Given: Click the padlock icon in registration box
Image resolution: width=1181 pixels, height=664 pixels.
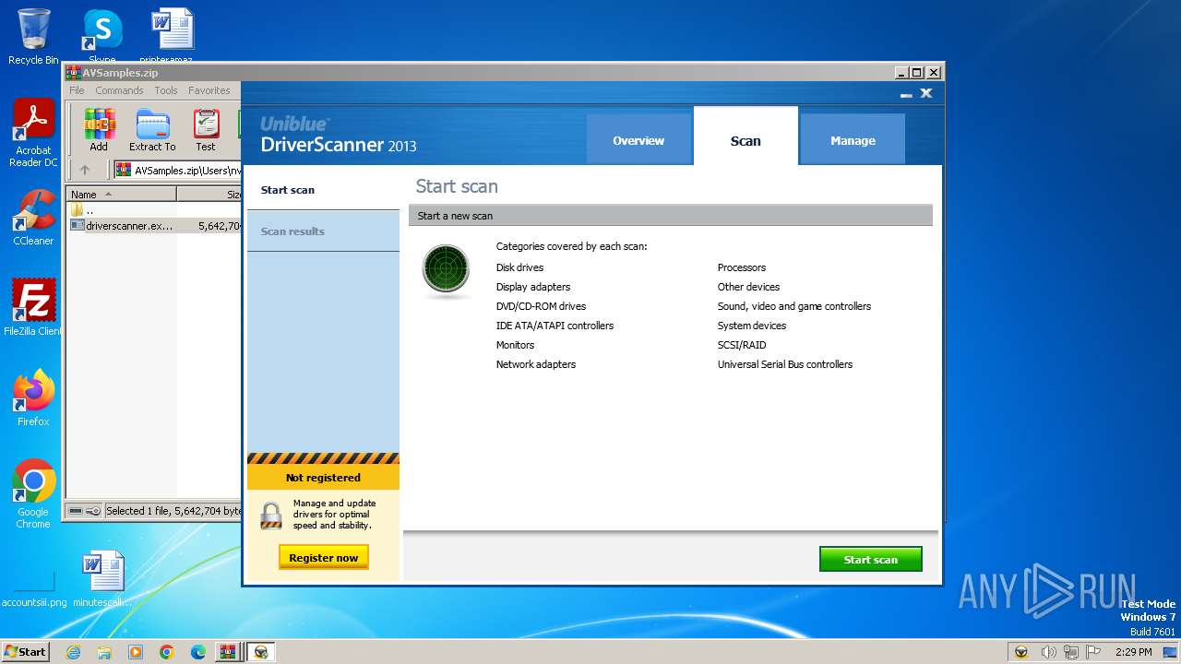Looking at the screenshot, I should click(271, 516).
